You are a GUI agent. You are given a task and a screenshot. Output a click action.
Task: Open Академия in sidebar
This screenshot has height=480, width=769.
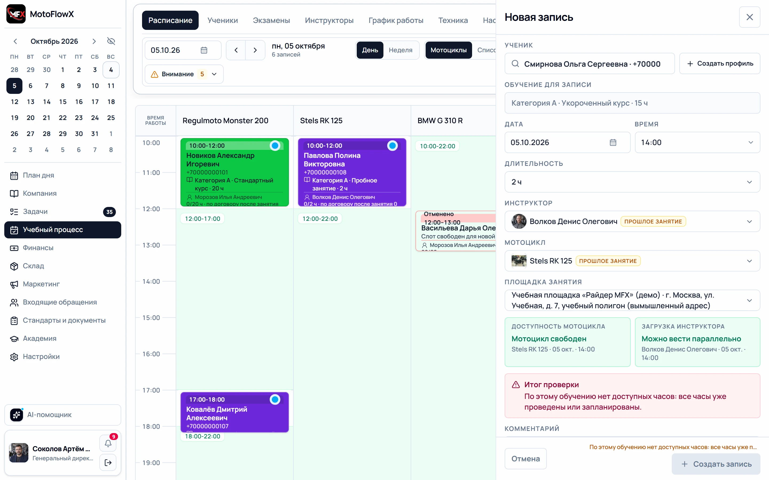point(62,338)
